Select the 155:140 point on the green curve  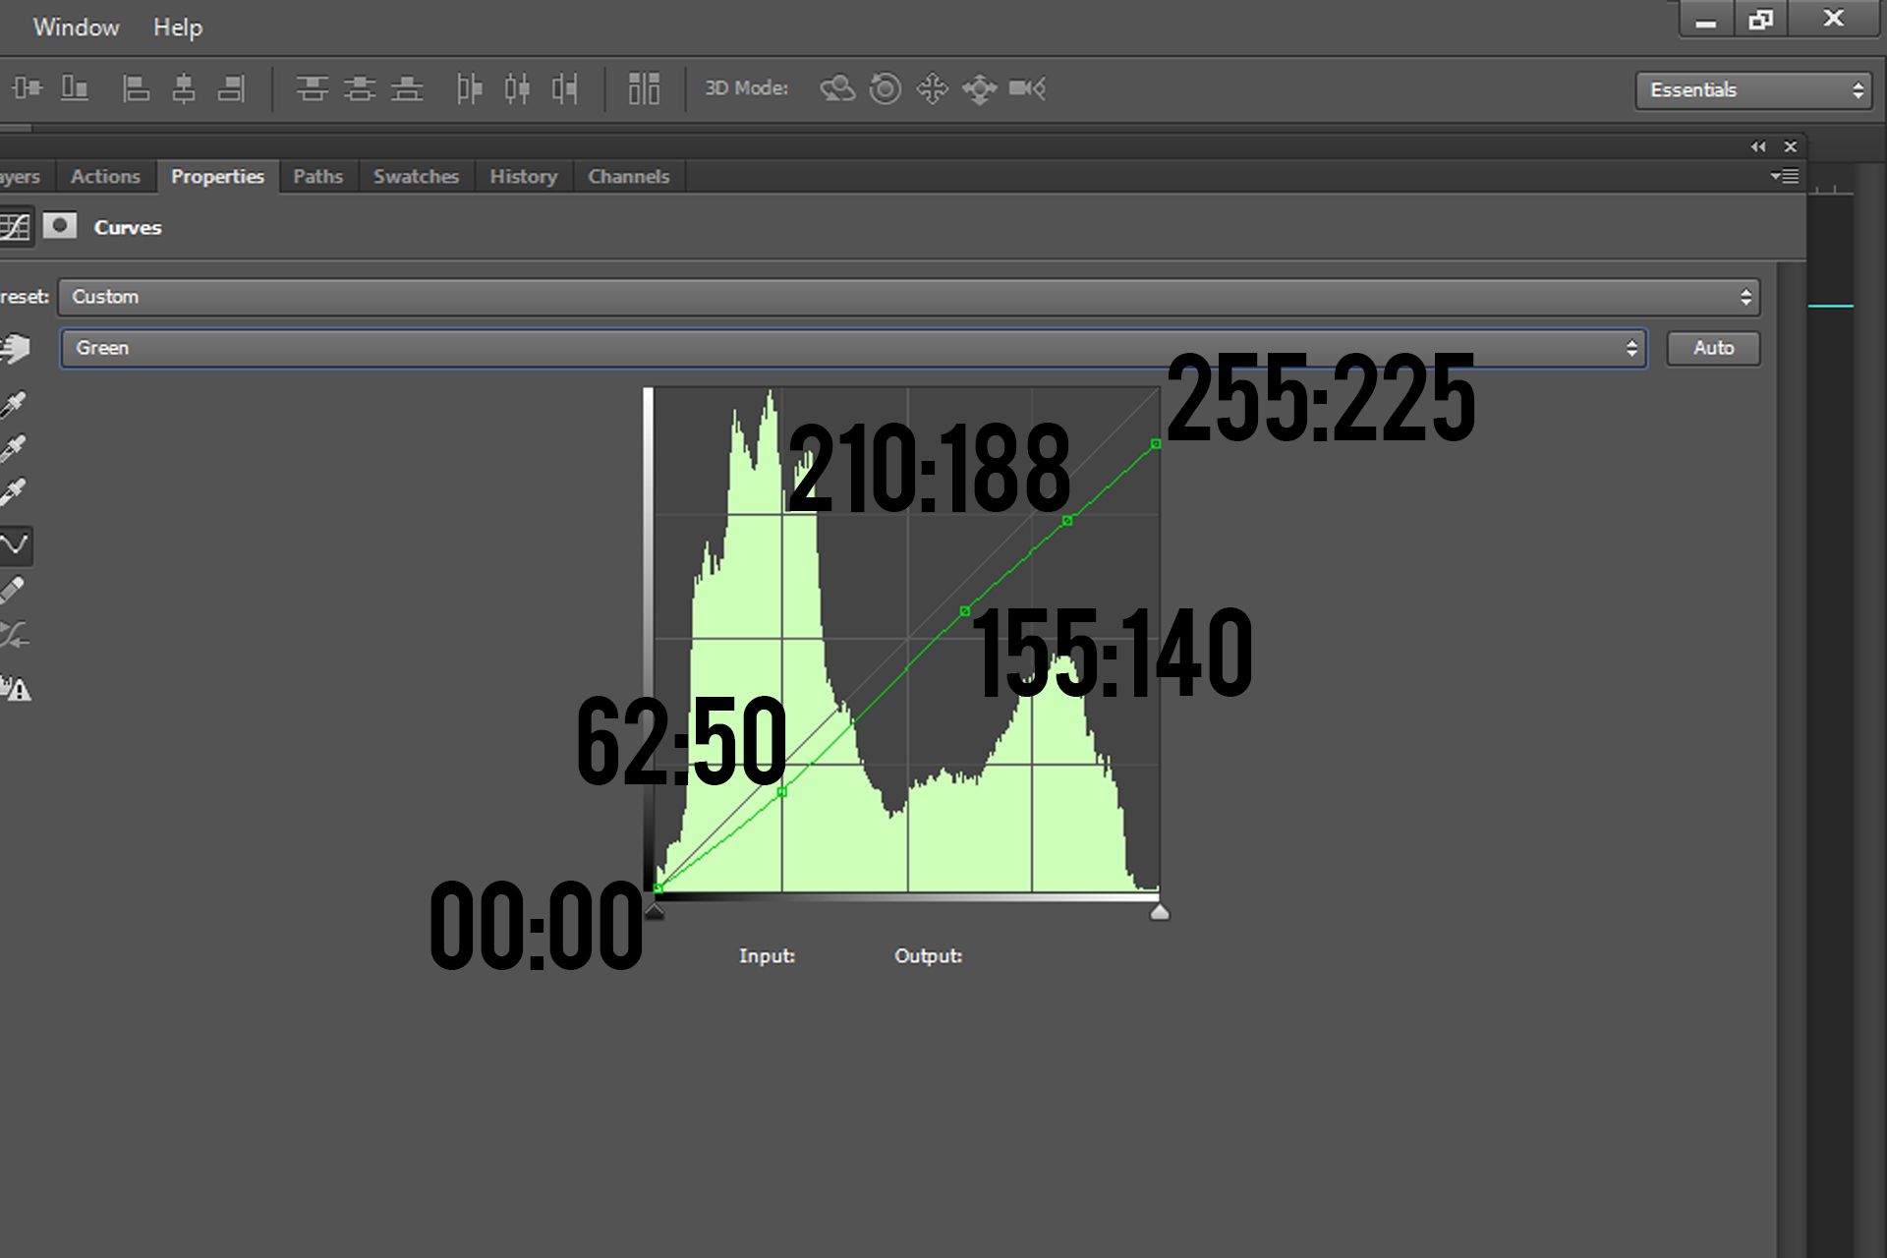(x=964, y=611)
